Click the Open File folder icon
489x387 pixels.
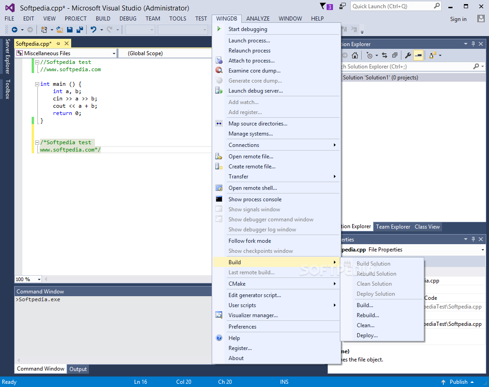(60, 30)
